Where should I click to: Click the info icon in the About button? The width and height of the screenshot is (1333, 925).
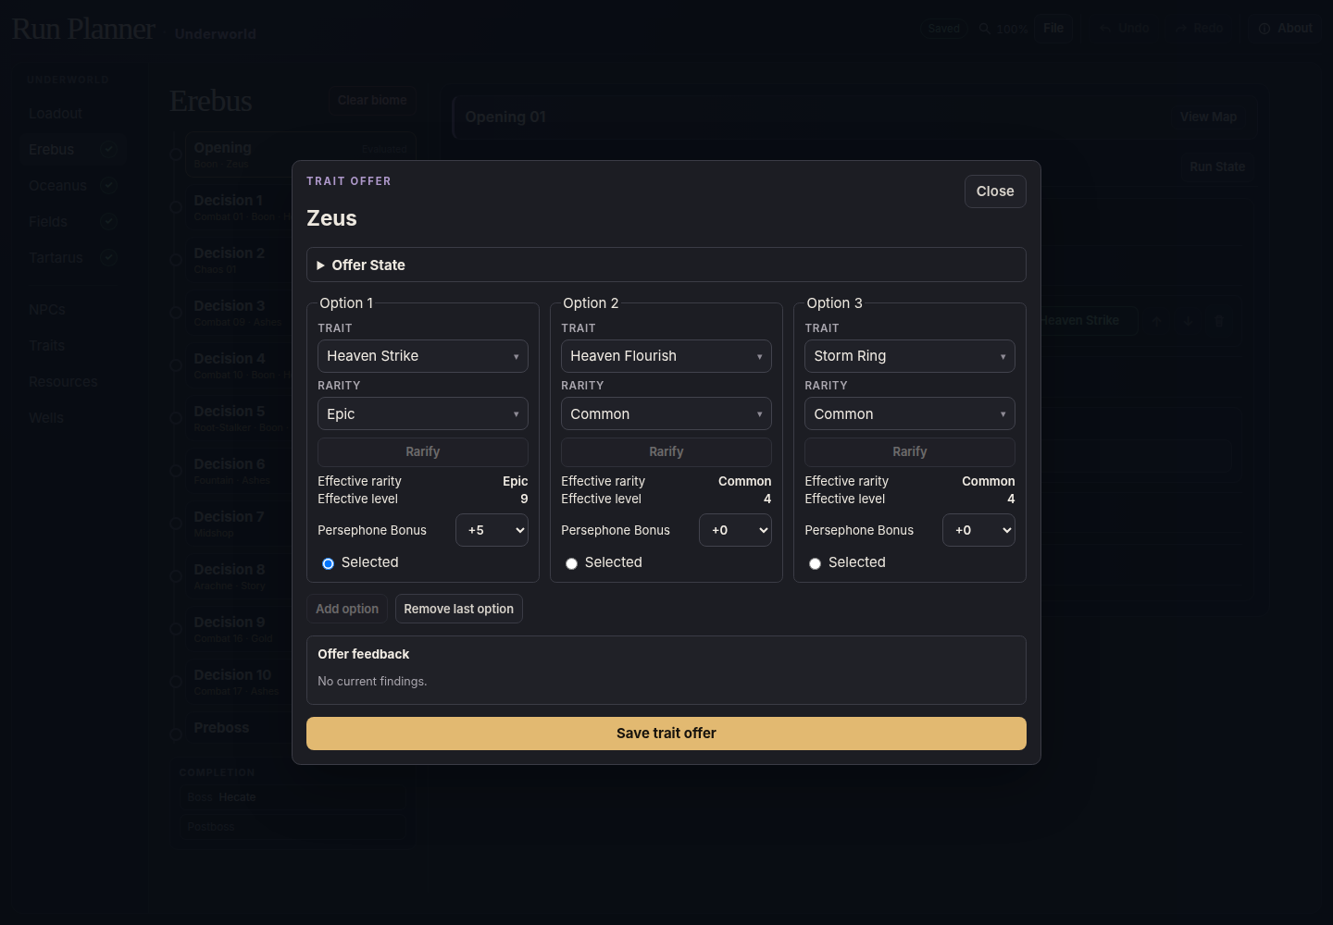[x=1264, y=29]
